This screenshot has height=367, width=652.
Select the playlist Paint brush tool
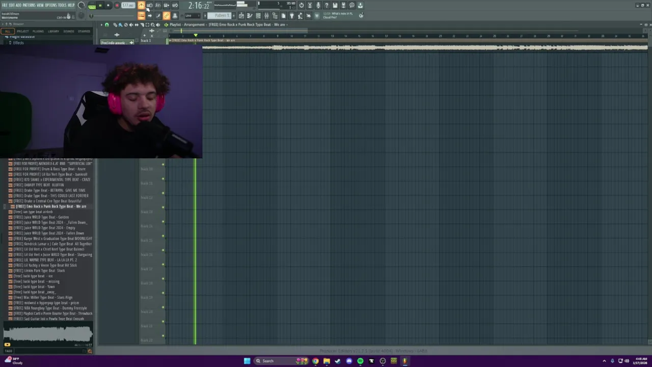pos(120,25)
